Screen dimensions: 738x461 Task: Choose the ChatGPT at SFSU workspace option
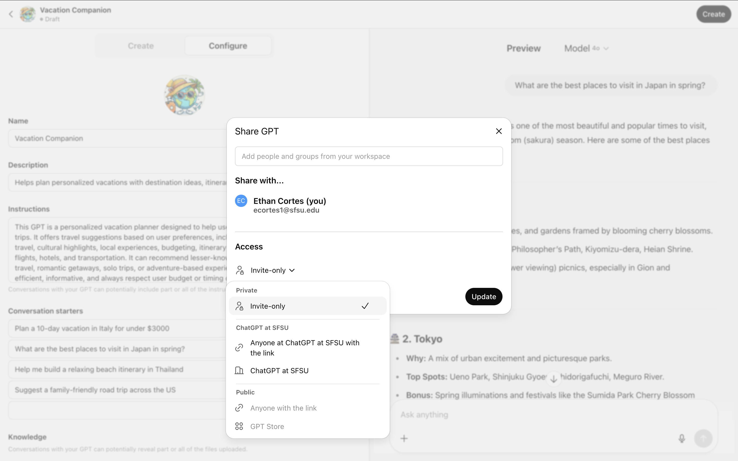(x=307, y=370)
